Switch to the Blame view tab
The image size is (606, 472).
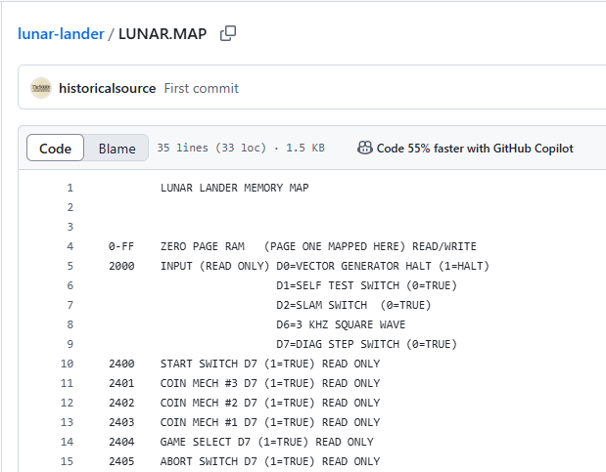click(x=117, y=149)
